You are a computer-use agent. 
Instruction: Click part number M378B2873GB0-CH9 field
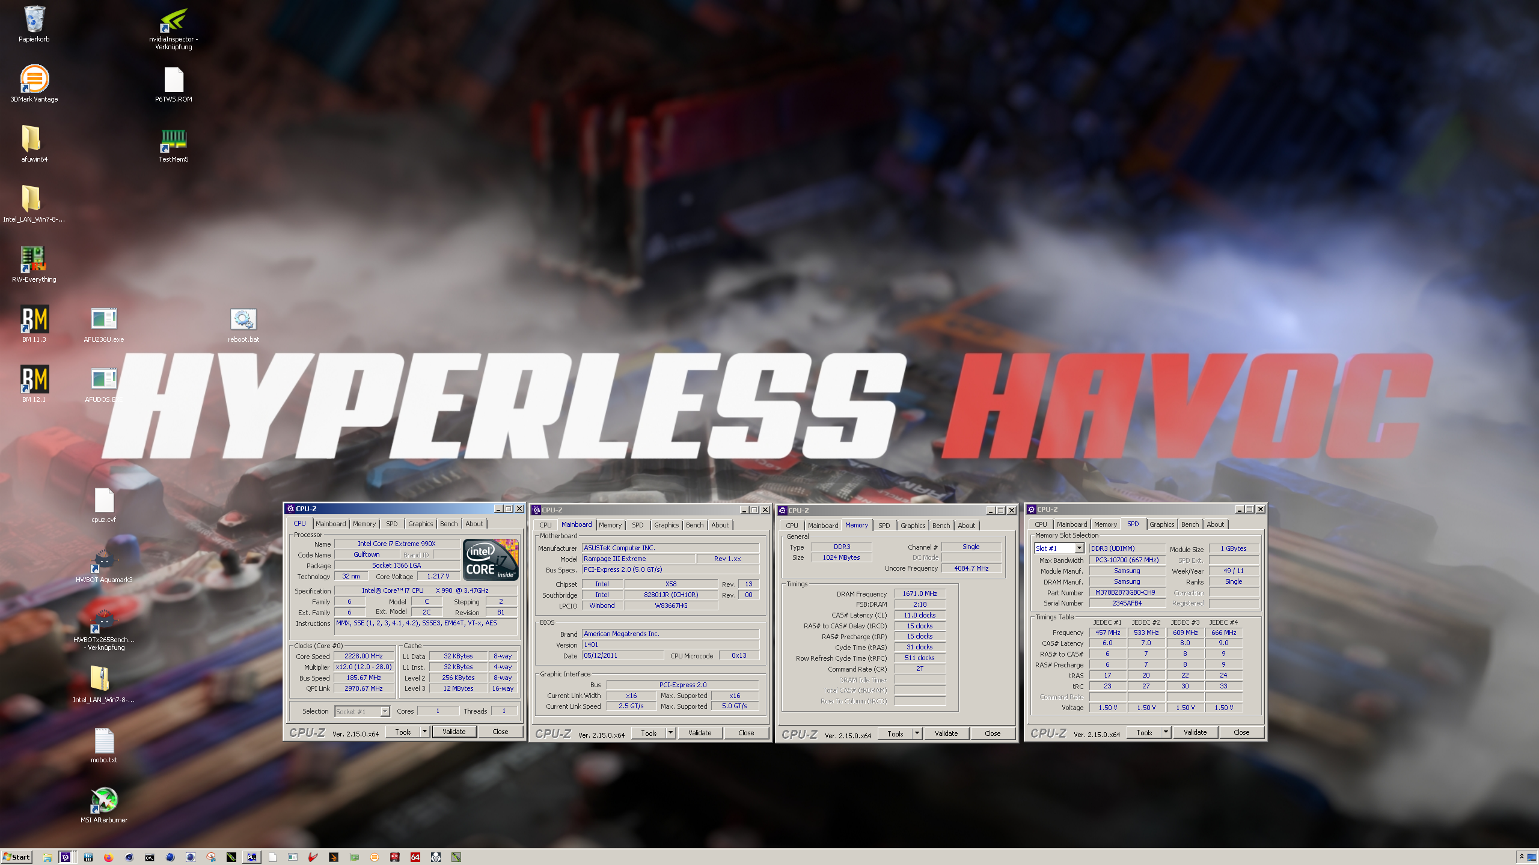(x=1127, y=592)
